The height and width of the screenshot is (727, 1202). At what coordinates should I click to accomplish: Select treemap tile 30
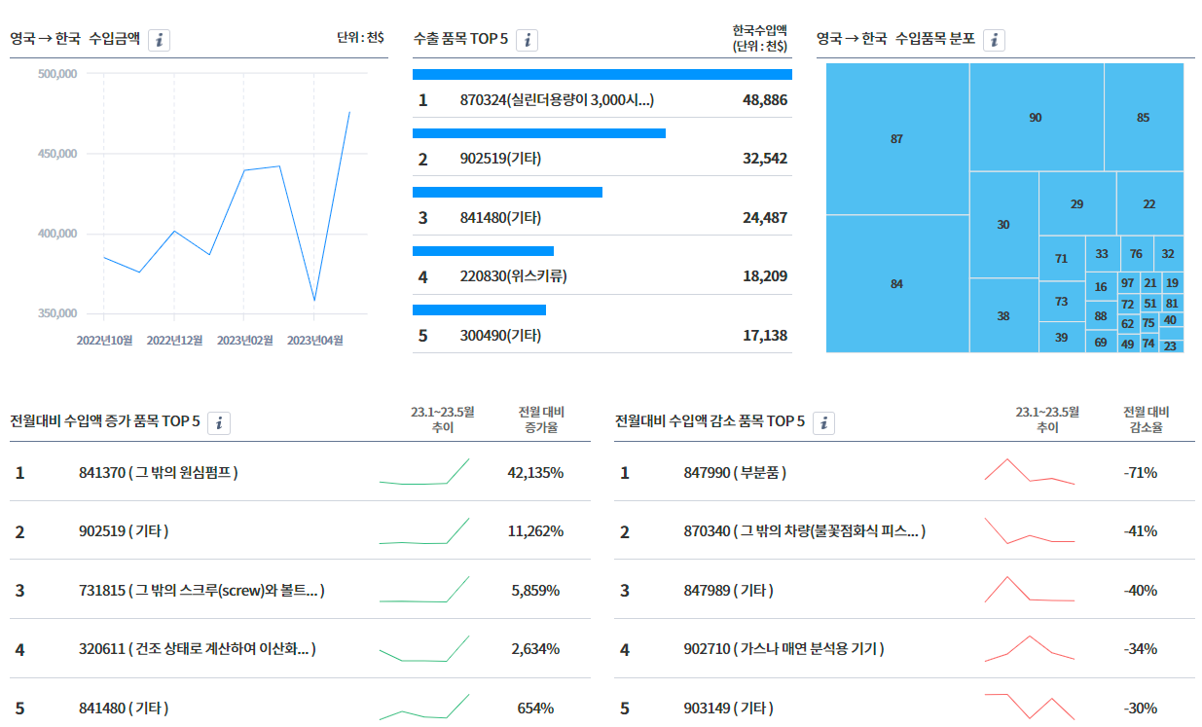click(x=1003, y=225)
